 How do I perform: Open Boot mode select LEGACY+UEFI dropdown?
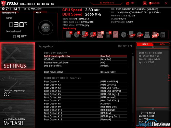click(108, 72)
